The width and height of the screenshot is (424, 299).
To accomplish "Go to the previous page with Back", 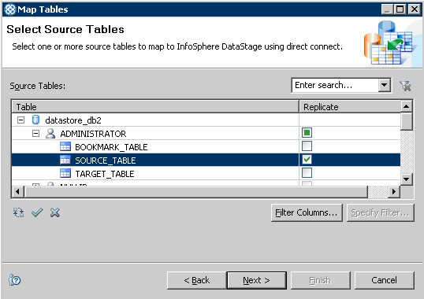I will [x=197, y=280].
